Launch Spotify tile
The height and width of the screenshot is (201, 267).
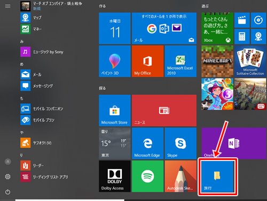(x=147, y=176)
